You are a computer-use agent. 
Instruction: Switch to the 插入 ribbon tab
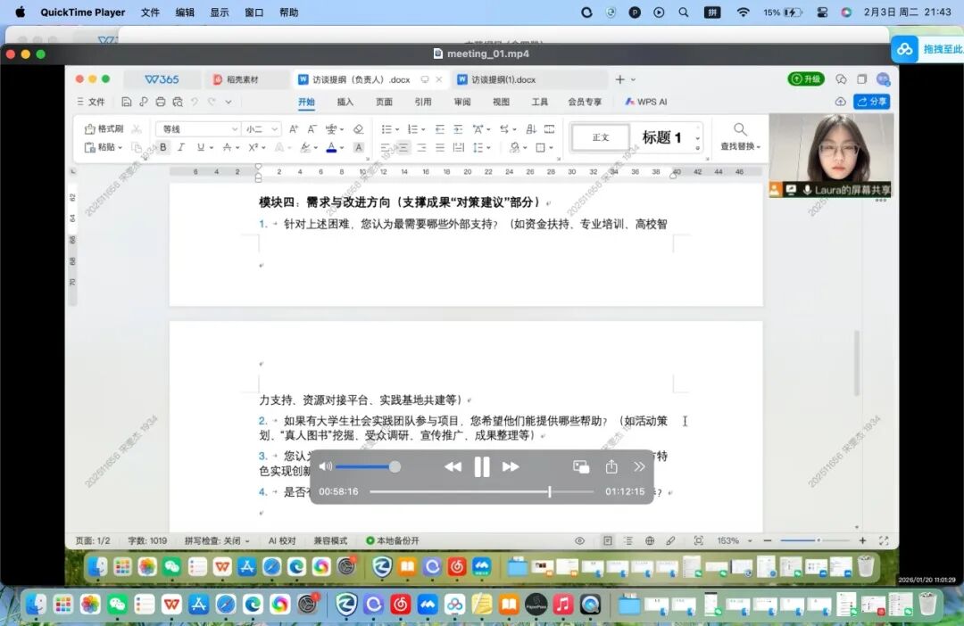point(345,102)
